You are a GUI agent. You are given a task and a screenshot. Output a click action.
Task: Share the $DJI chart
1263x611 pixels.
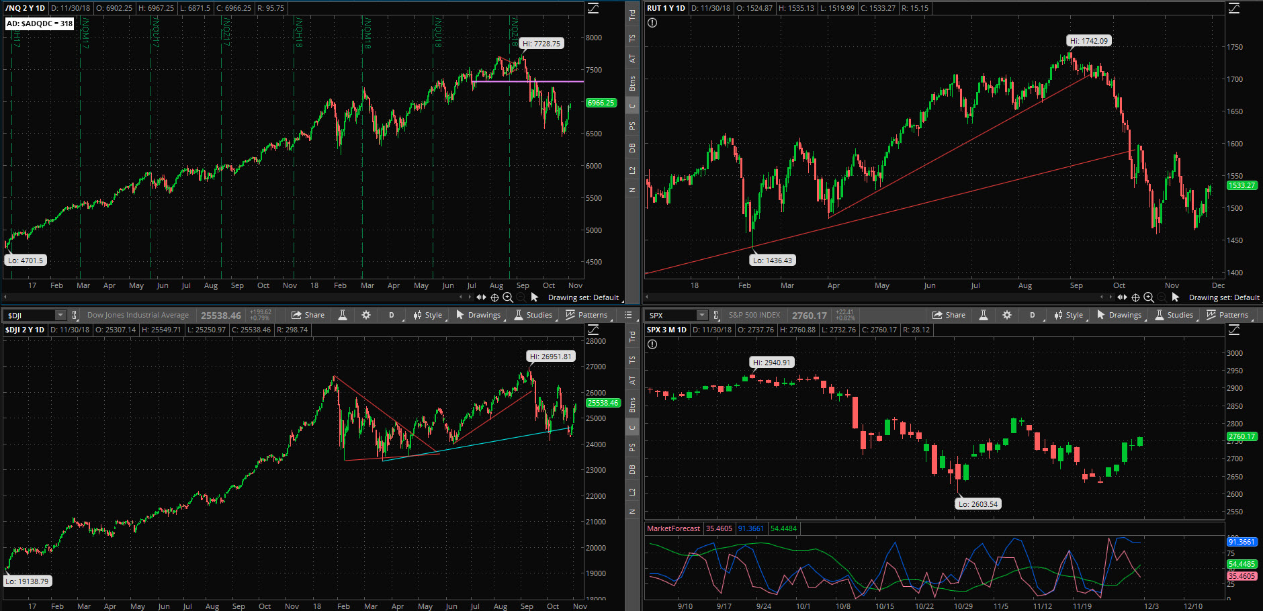point(308,315)
